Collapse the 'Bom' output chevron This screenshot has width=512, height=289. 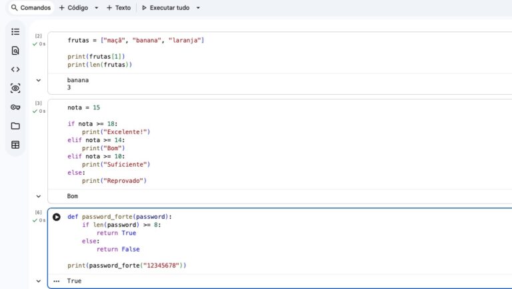tap(39, 196)
